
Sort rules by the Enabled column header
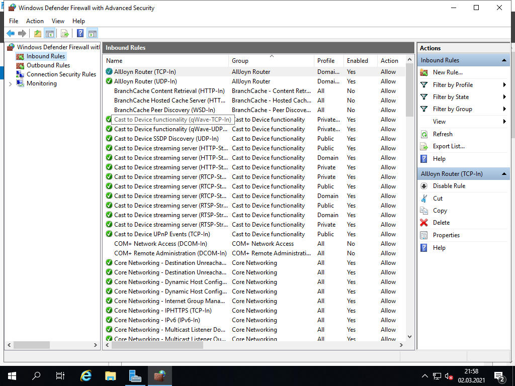357,61
